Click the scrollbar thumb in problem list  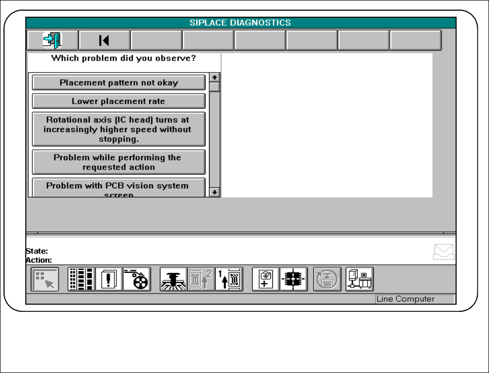pos(215,87)
